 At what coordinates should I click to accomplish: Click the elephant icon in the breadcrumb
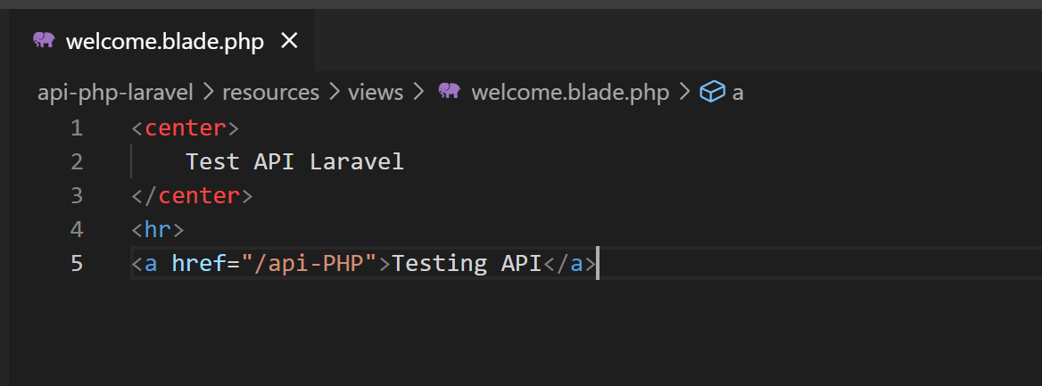449,92
